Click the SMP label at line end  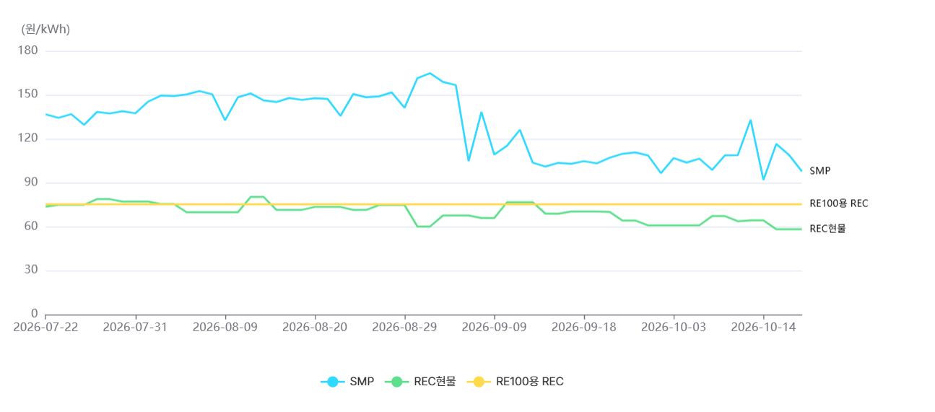tap(819, 171)
